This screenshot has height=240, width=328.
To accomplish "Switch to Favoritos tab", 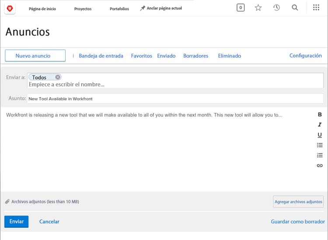I will coord(141,56).
